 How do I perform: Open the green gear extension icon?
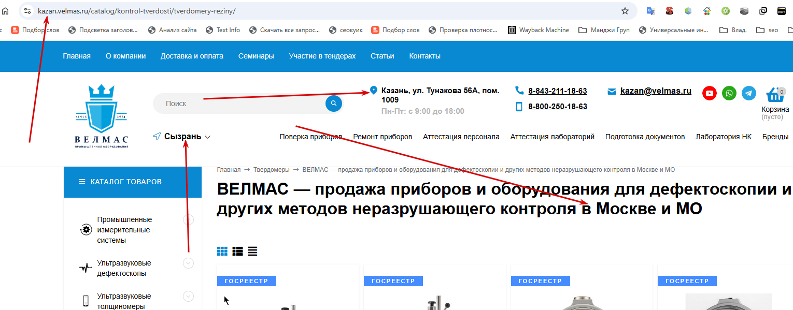pyautogui.click(x=726, y=11)
